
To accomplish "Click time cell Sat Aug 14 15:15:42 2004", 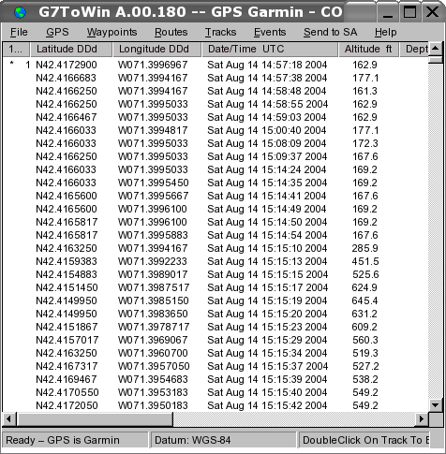I will pos(267,405).
